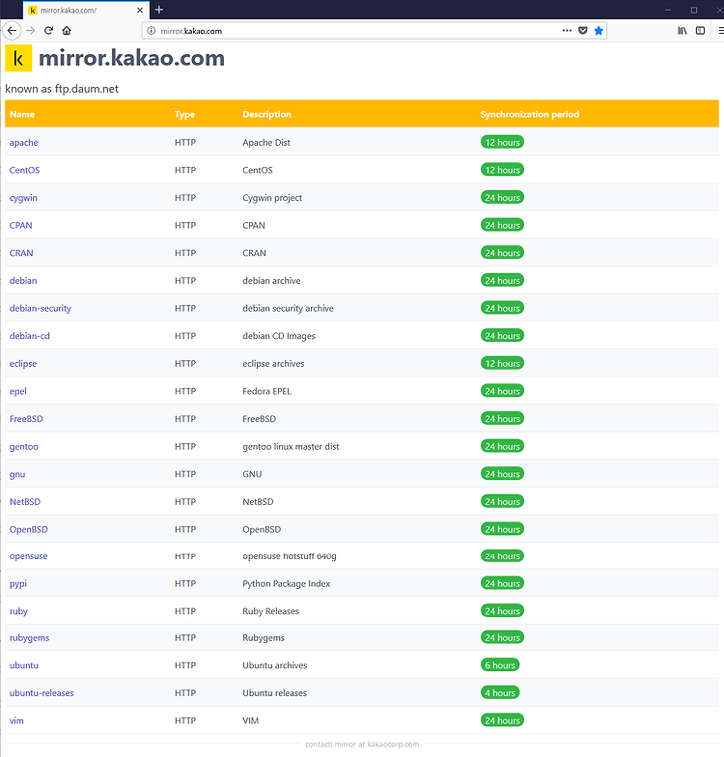Click the Synchronization period header

coord(529,114)
